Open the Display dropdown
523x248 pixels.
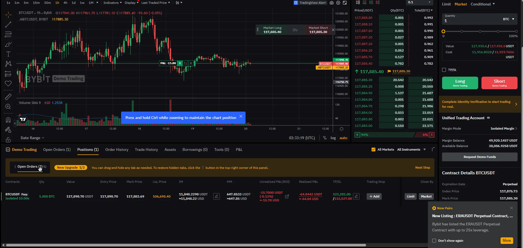coord(132,3)
